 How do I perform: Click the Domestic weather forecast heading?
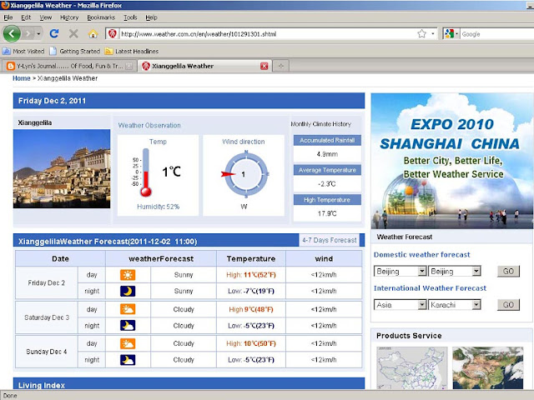pos(421,254)
